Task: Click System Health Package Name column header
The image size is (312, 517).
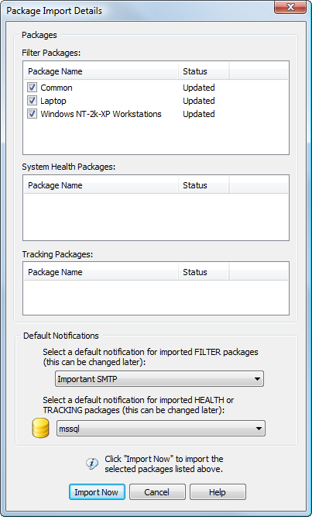Action: pos(101,185)
